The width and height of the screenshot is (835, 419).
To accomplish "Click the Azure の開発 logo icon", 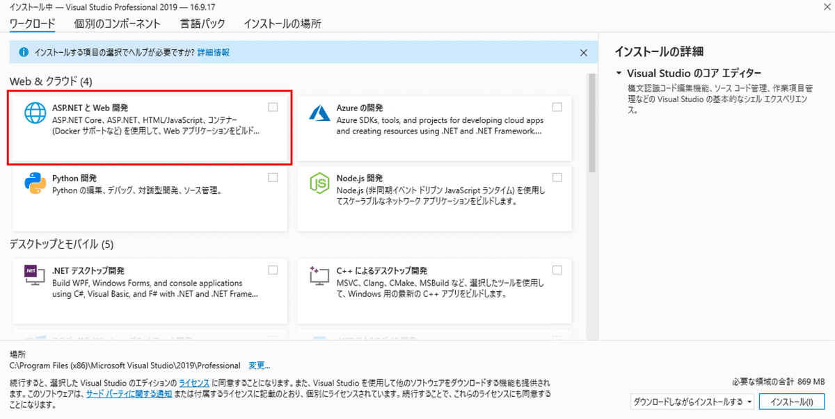I will tap(319, 113).
